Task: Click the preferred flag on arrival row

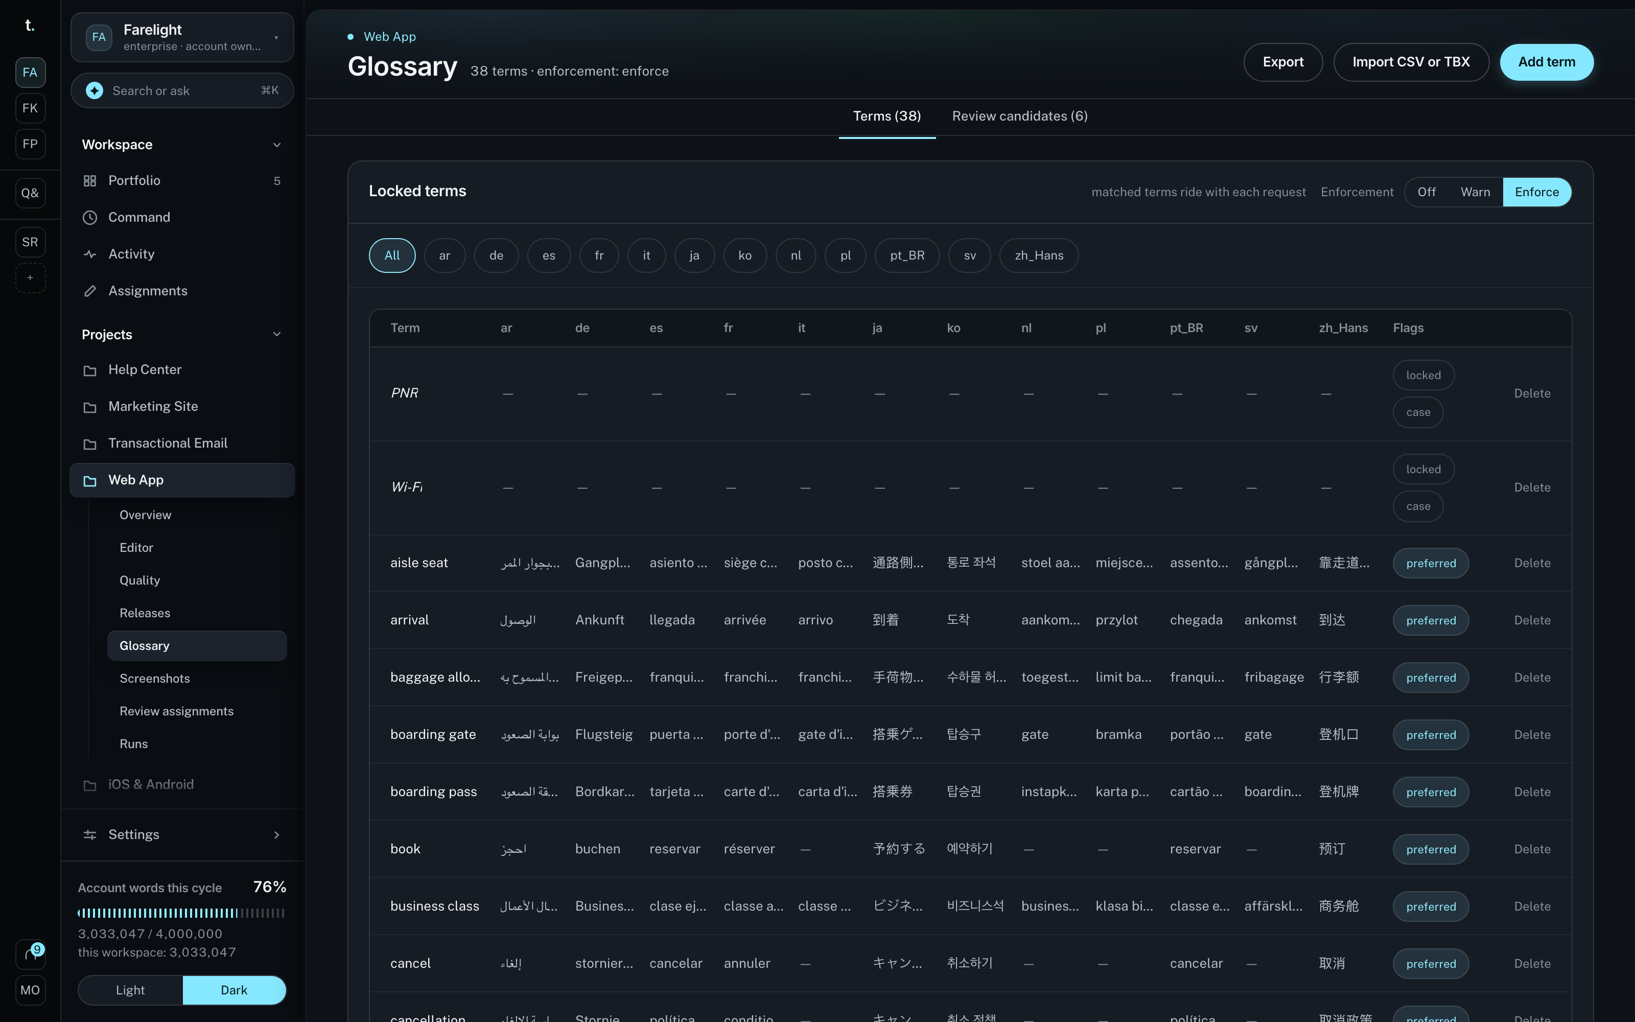Action: click(1430, 620)
